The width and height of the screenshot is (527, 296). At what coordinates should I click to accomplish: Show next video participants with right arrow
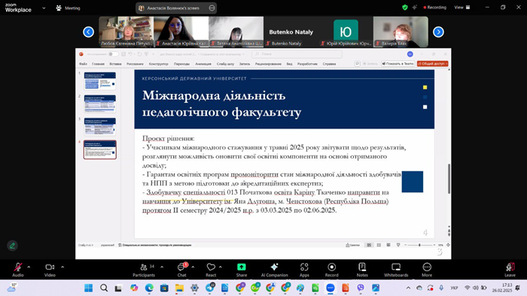click(438, 32)
